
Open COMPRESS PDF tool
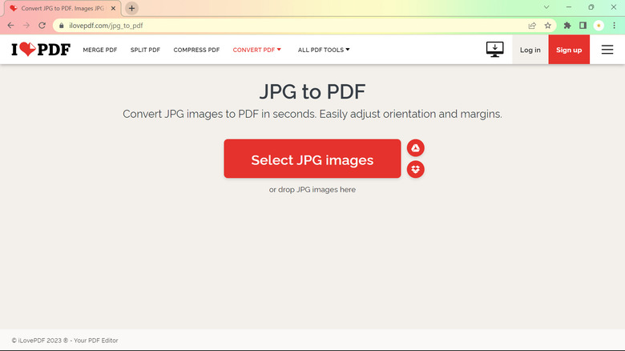click(x=196, y=50)
